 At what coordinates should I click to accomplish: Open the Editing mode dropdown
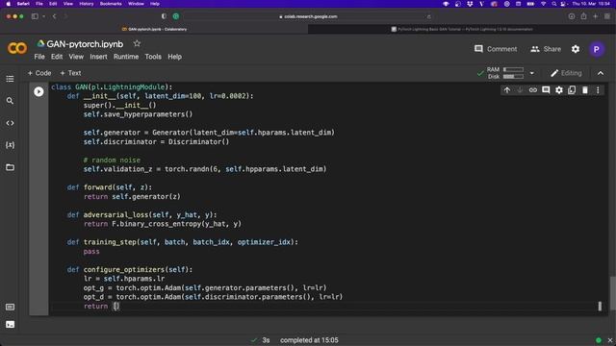pyautogui.click(x=566, y=73)
